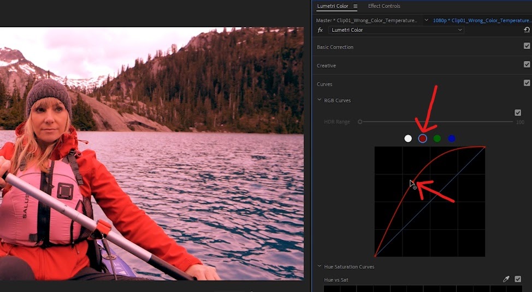This screenshot has width=532, height=292.
Task: Click the fx toggle icon
Action: (320, 30)
